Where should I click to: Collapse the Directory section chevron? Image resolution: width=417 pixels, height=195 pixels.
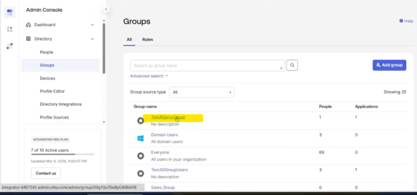pyautogui.click(x=92, y=39)
